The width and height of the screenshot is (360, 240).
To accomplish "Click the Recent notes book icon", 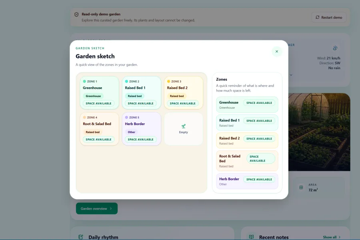I will click(252, 237).
